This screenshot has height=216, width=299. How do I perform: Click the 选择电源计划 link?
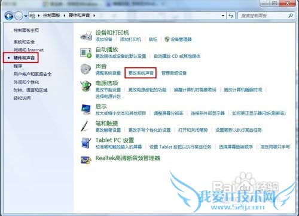[108, 97]
